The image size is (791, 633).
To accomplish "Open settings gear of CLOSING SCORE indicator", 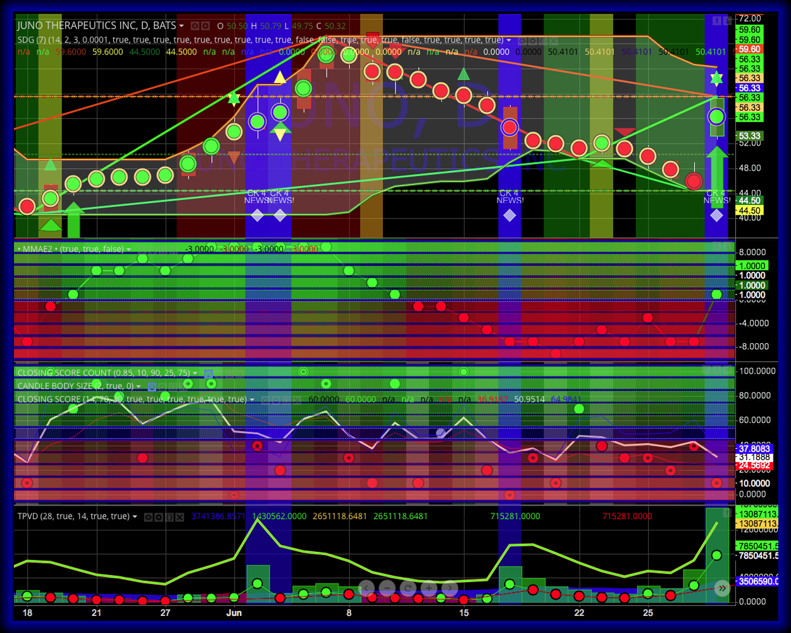I will pyautogui.click(x=275, y=399).
